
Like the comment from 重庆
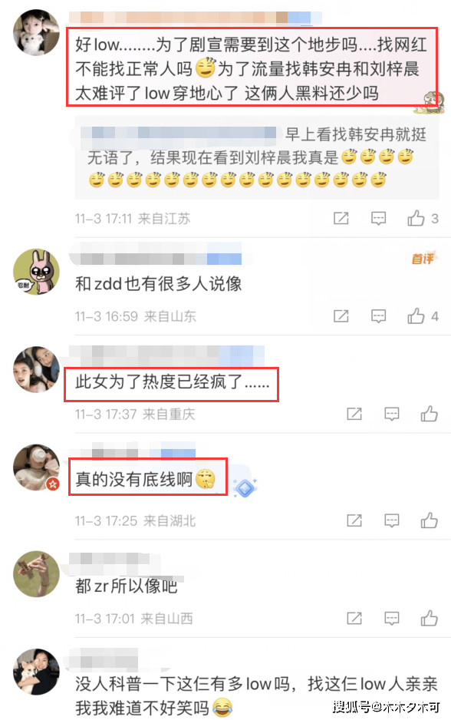429,414
